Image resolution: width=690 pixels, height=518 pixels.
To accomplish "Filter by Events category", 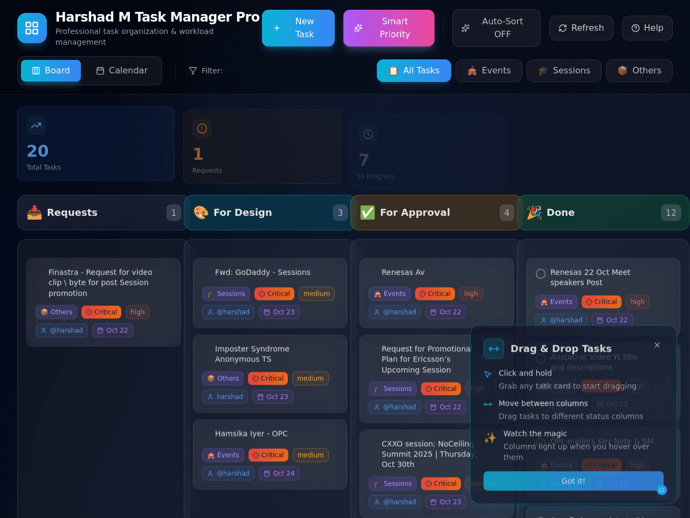I will [x=489, y=71].
